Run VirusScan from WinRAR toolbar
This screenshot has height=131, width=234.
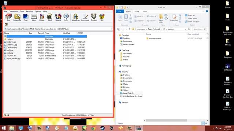point(76,17)
